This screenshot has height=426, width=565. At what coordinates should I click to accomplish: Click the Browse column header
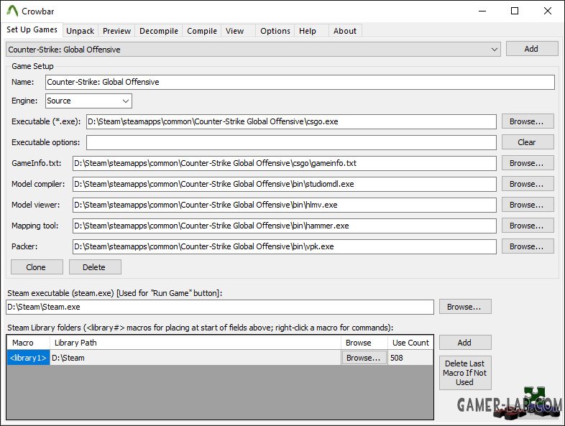(364, 343)
